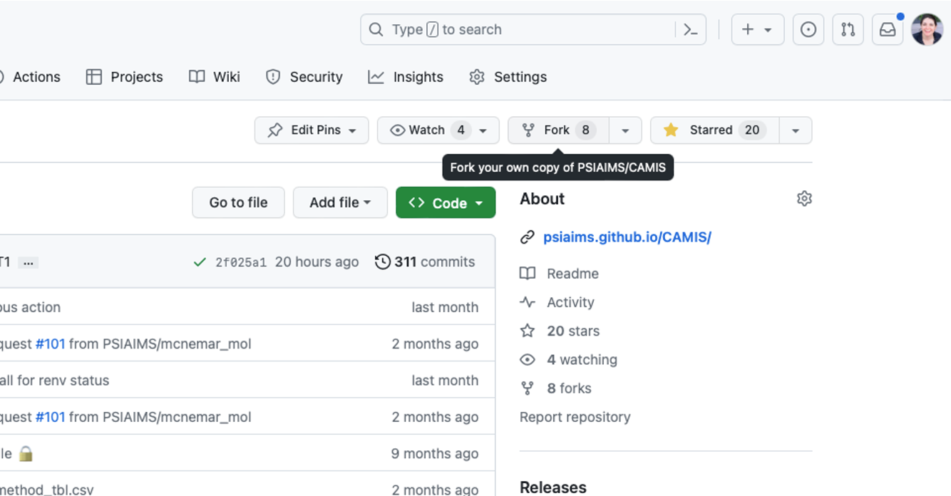Open About section gear settings

(x=804, y=199)
